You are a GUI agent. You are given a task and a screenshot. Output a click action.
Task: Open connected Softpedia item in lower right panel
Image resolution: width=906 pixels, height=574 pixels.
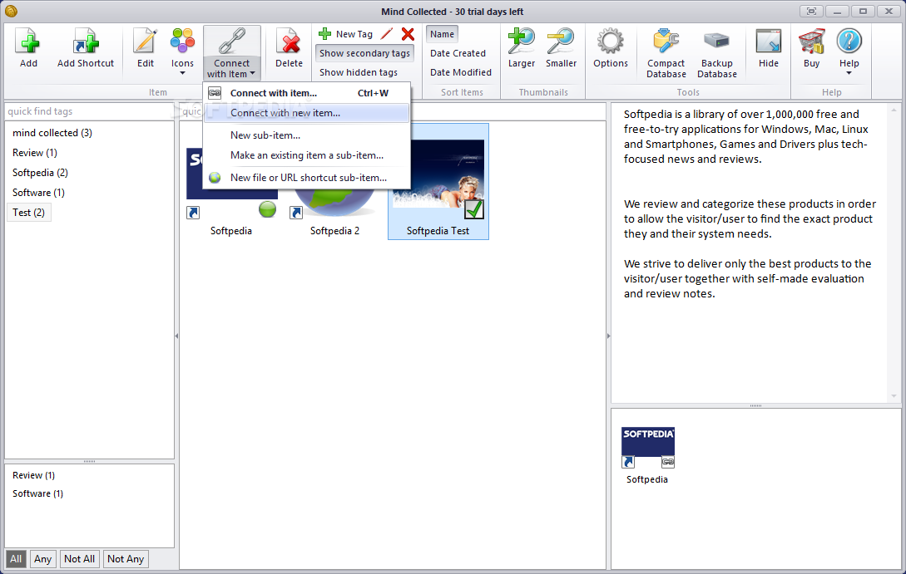[648, 455]
